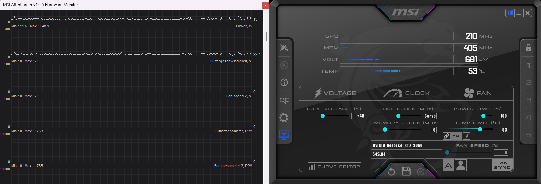This screenshot has width=541, height=184.
Task: Open the voltage/frequency Curve Editor
Action: coord(334,167)
